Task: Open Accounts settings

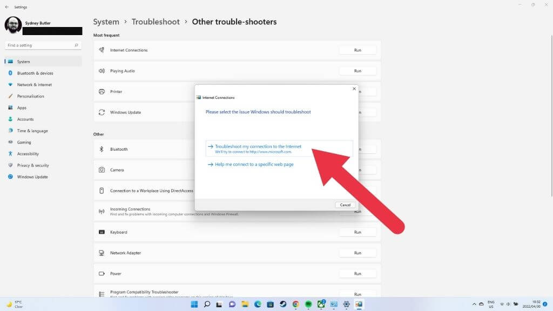Action: click(x=43, y=119)
